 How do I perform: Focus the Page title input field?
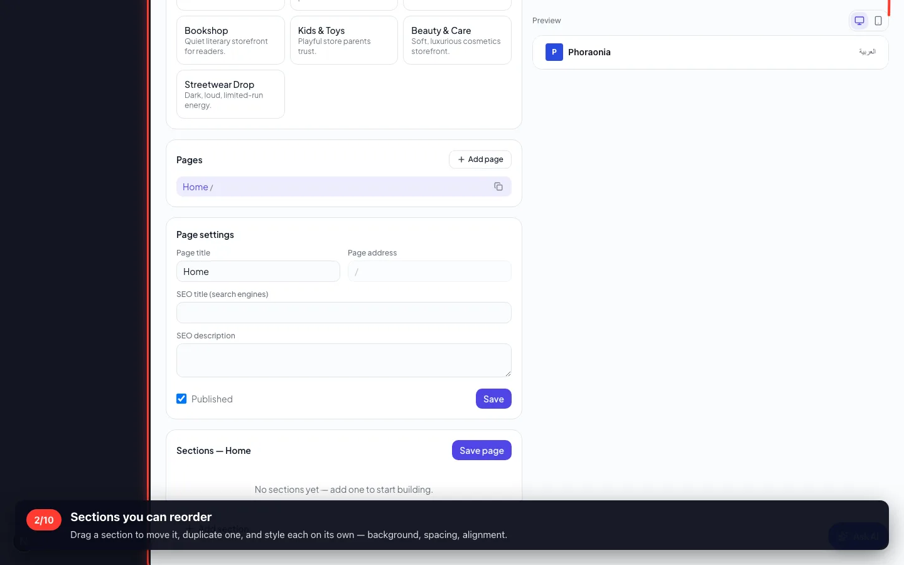coord(258,271)
